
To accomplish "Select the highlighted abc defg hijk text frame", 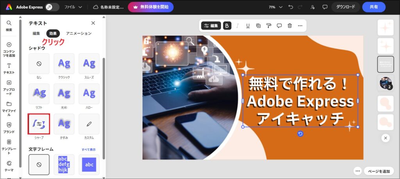I will [x=64, y=165].
